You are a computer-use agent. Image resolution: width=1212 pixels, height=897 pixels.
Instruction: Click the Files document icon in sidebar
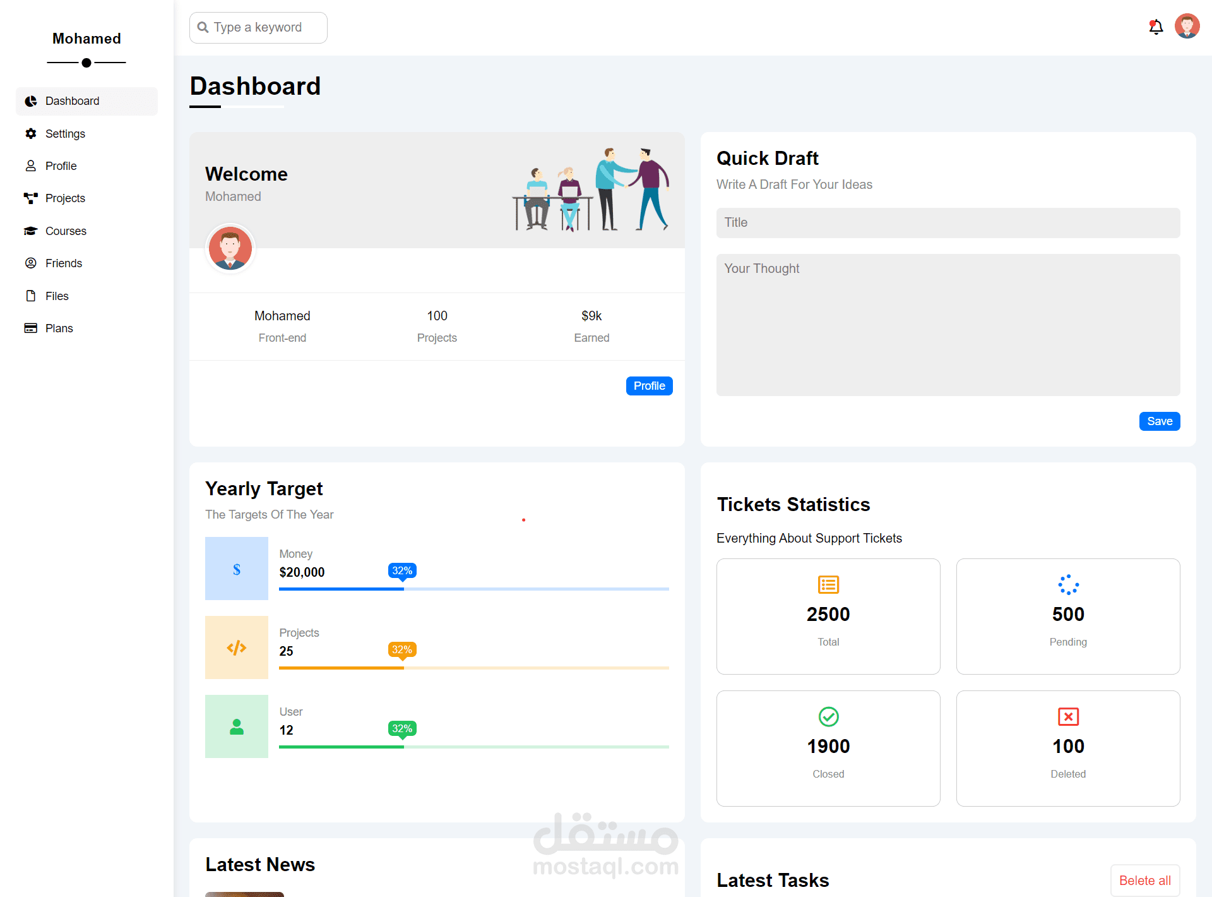click(x=30, y=296)
